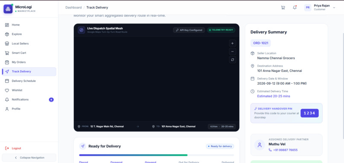Click Muthu Vel partner name
This screenshot has width=344, height=163.
[x=277, y=144]
